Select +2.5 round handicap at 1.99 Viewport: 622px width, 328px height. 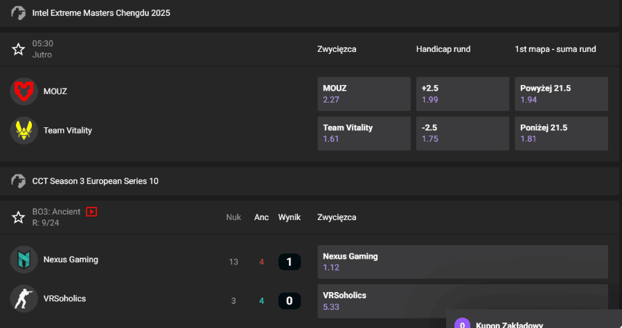point(463,94)
